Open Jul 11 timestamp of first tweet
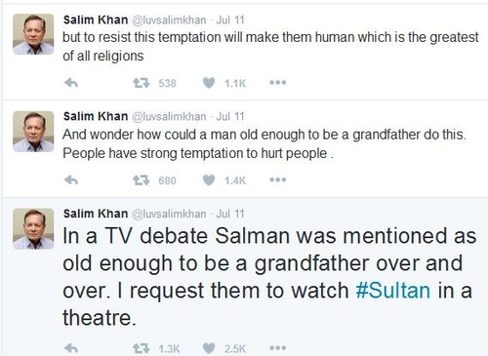This screenshot has height=356, width=488. (x=230, y=20)
